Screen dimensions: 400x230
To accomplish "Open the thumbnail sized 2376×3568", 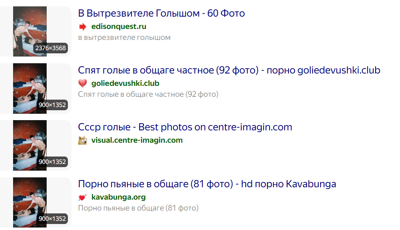I will (x=30, y=28).
